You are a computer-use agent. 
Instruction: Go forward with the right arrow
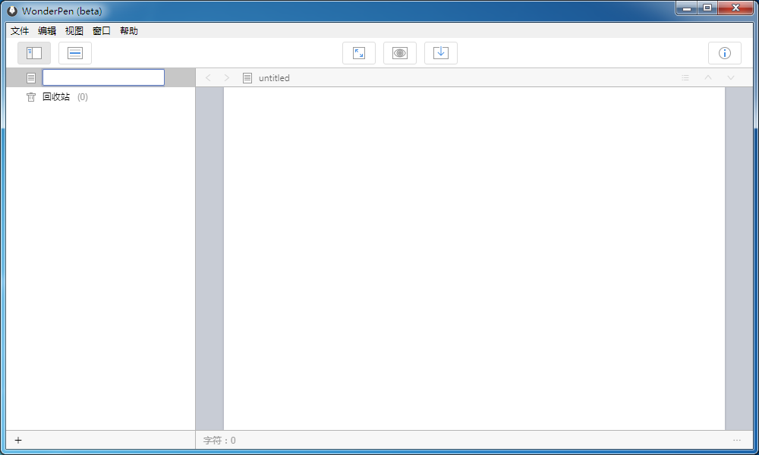click(226, 78)
